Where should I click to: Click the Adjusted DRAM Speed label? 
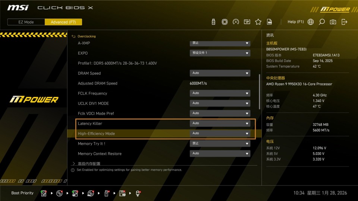point(97,83)
